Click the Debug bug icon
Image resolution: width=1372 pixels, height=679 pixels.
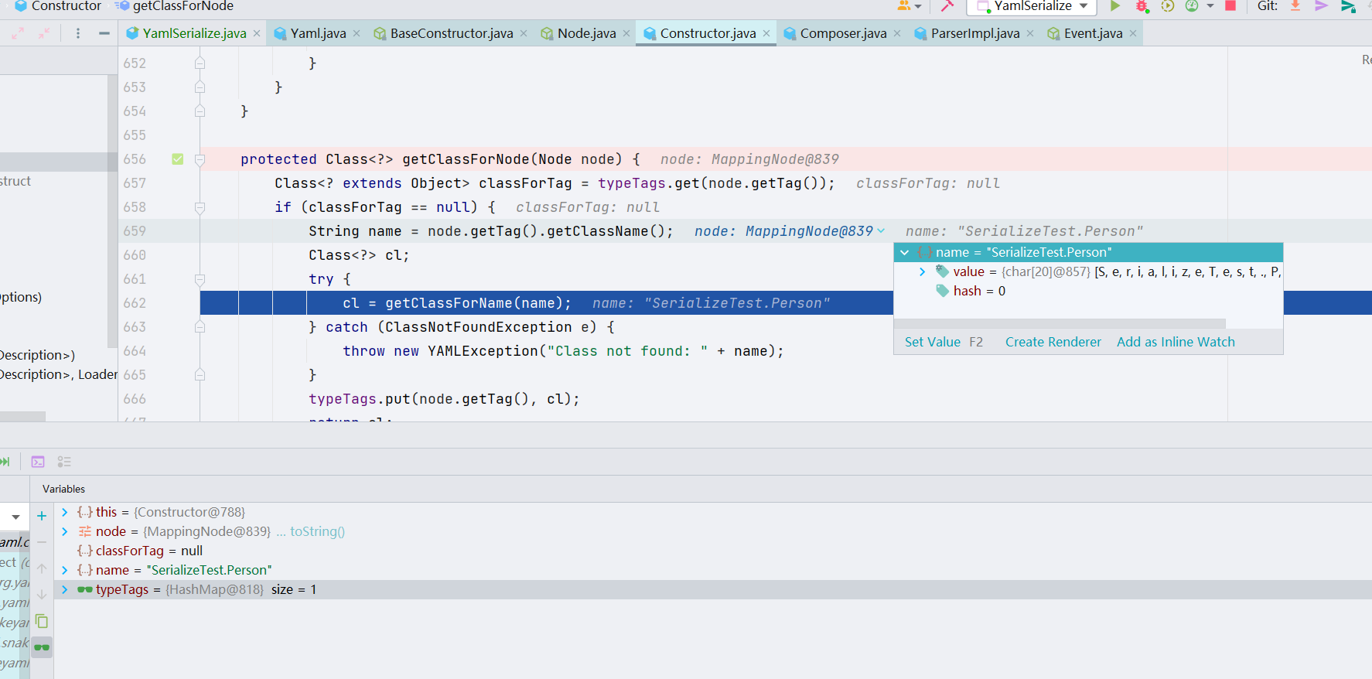1142,6
